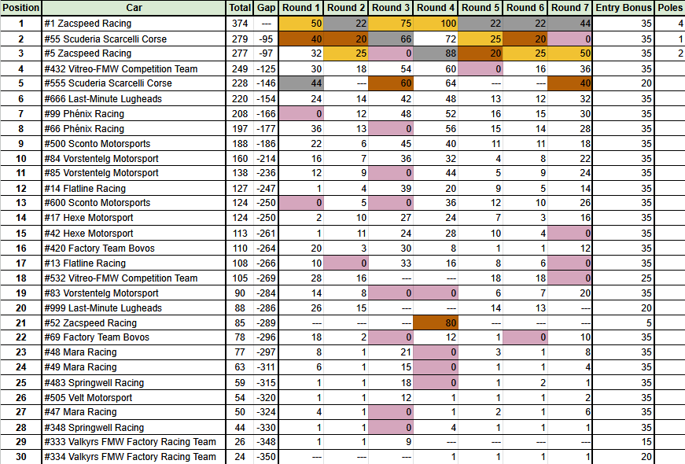Image resolution: width=685 pixels, height=464 pixels.
Task: Select the #1 Zacspeed Racing cell
Action: coord(134,24)
